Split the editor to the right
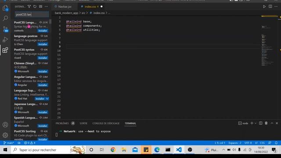The image size is (281, 158). pyautogui.click(x=270, y=7)
